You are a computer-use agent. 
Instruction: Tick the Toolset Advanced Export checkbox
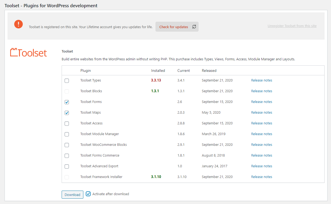(67, 166)
